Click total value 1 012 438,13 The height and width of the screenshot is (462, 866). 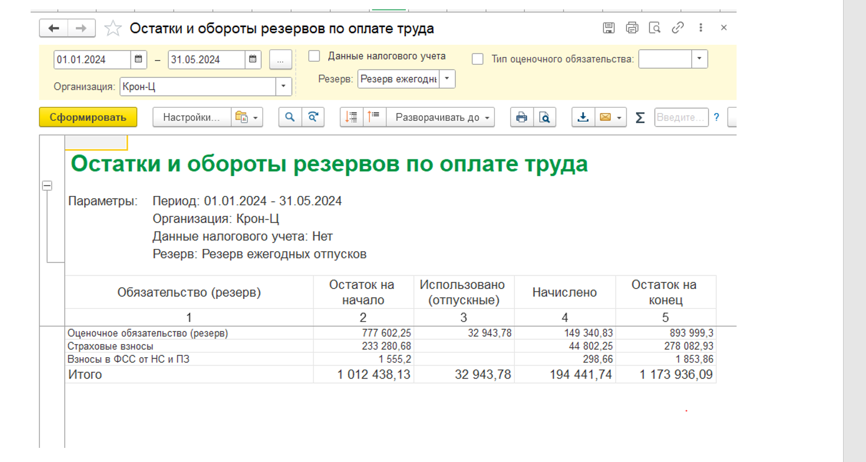click(x=374, y=374)
